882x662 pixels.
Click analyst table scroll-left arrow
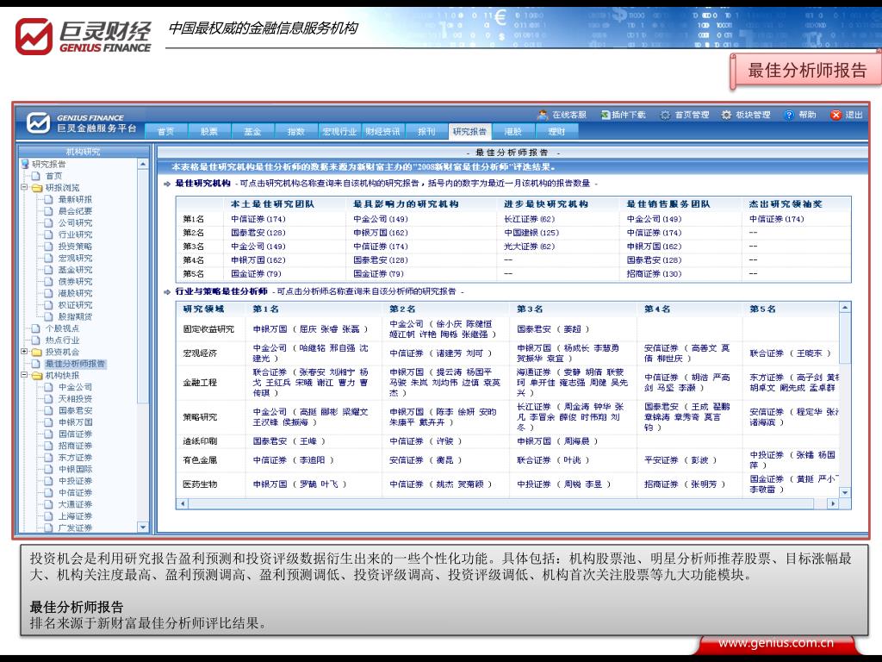click(182, 503)
